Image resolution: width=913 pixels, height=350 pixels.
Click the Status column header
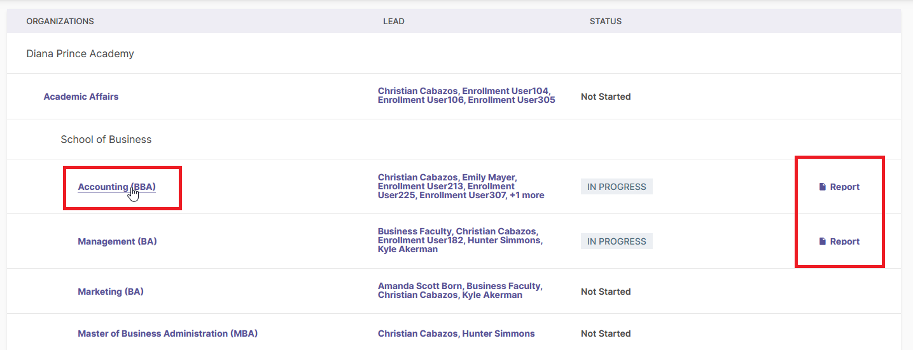pos(606,21)
